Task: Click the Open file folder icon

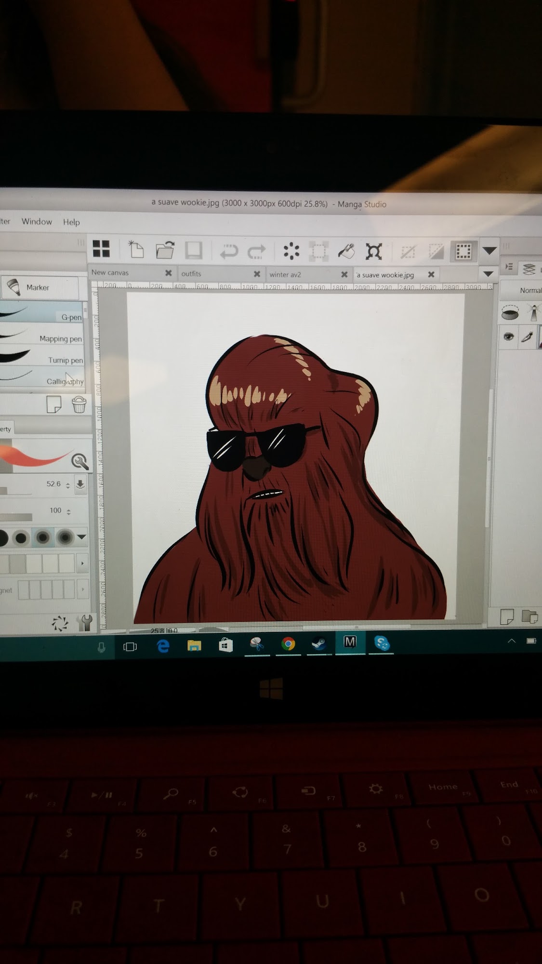Action: pyautogui.click(x=165, y=250)
